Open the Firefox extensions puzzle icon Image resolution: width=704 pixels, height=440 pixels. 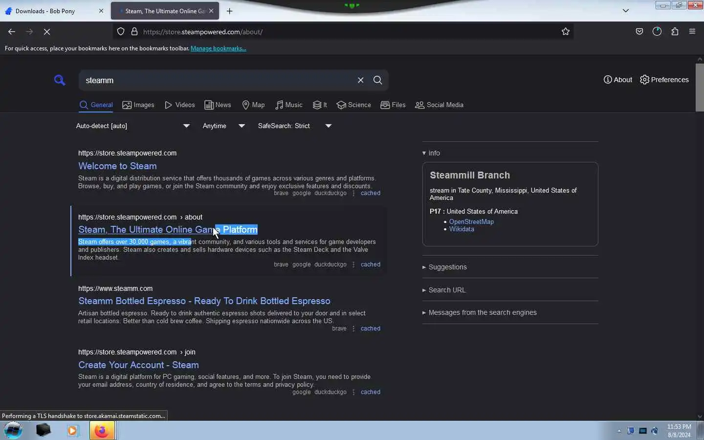pos(675,32)
